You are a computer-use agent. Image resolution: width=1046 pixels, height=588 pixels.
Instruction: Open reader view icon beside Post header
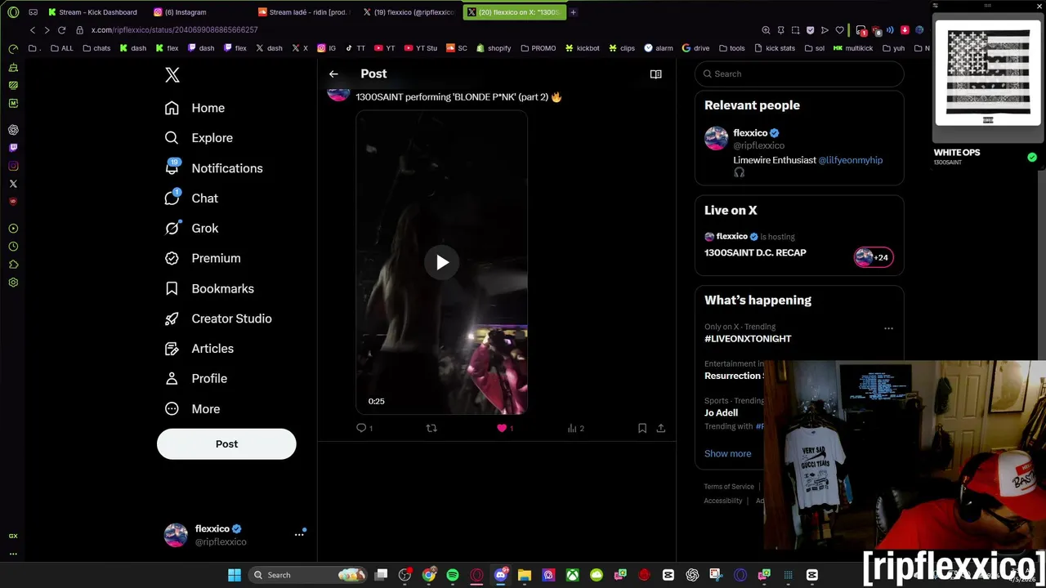(x=655, y=74)
